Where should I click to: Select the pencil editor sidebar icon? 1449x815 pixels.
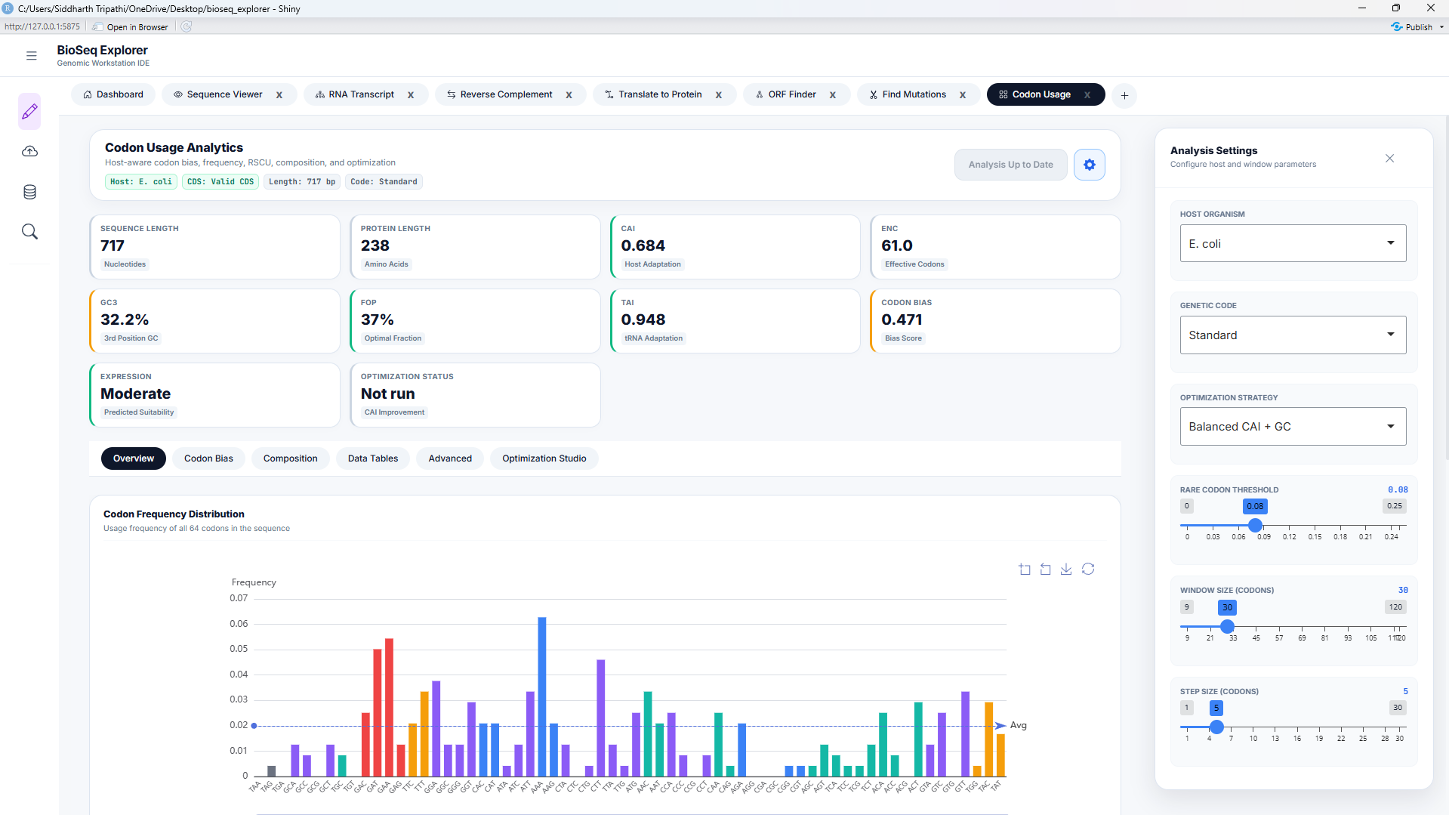click(29, 112)
